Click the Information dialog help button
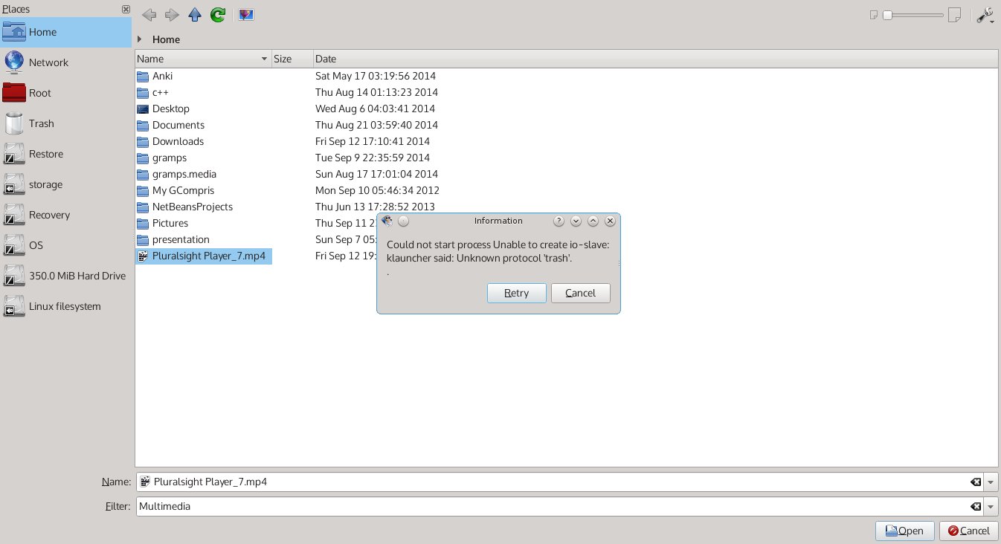1001x544 pixels. pos(559,221)
